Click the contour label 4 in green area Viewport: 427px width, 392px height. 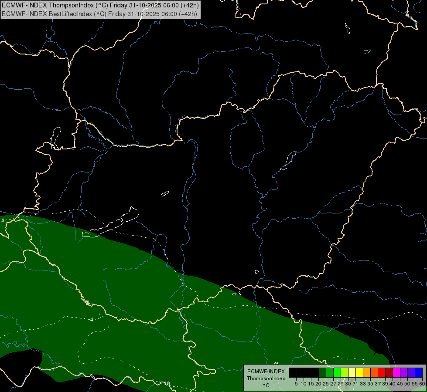point(92,320)
